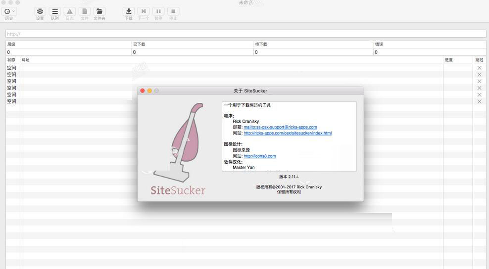Click the 版本 2.11.4 version text
The height and width of the screenshot is (269, 489).
[x=289, y=177]
